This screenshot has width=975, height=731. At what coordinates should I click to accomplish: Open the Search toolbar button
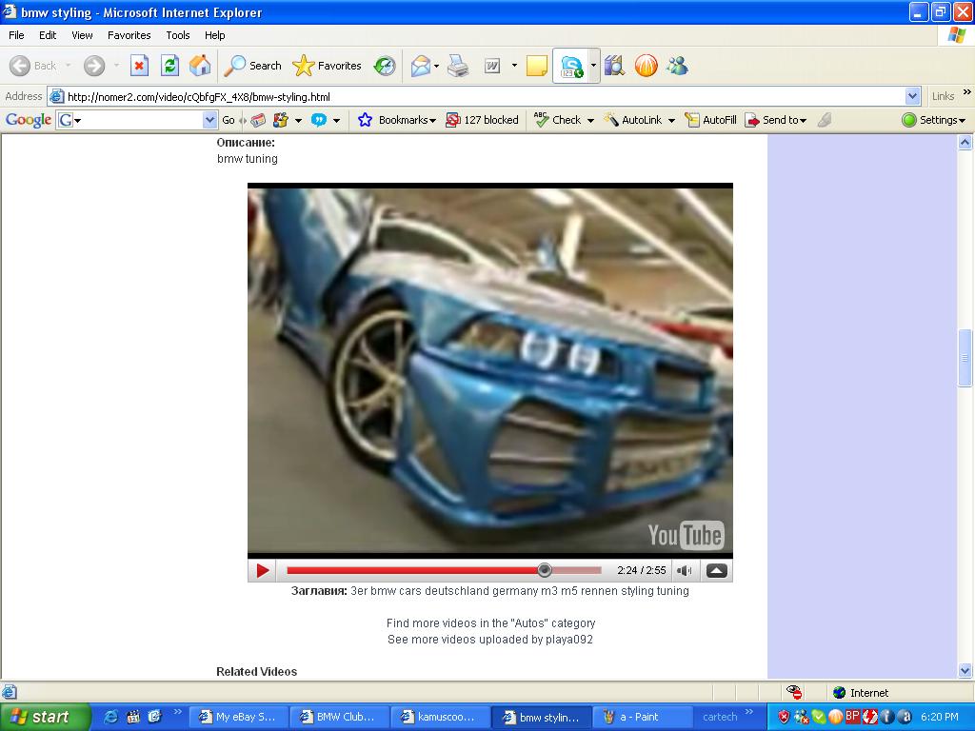tap(253, 66)
